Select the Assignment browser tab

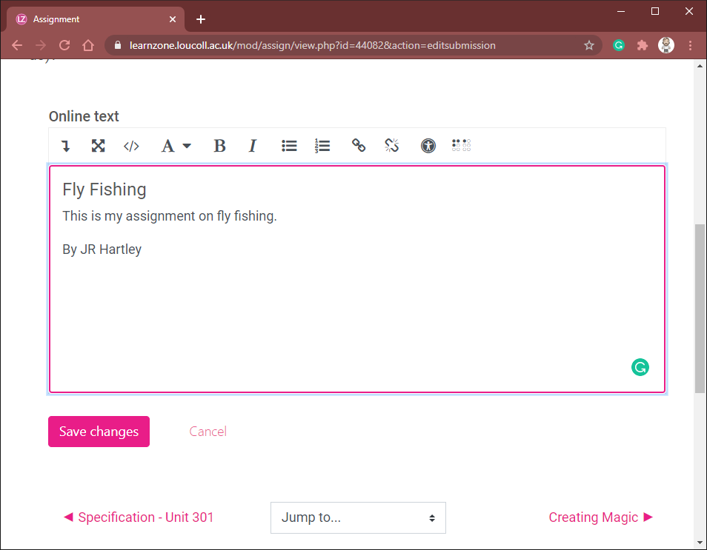[96, 19]
